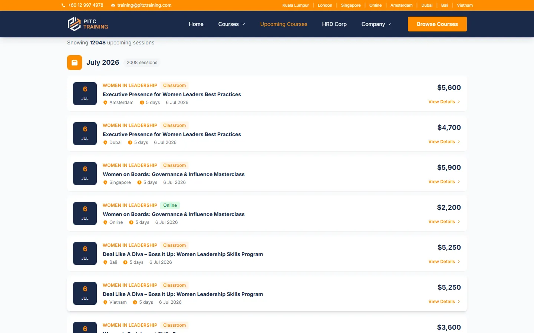Click the Browse Courses button
534x333 pixels.
click(x=437, y=24)
